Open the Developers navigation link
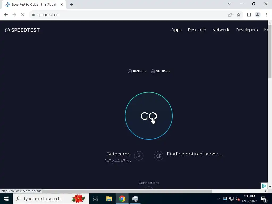 tap(247, 30)
